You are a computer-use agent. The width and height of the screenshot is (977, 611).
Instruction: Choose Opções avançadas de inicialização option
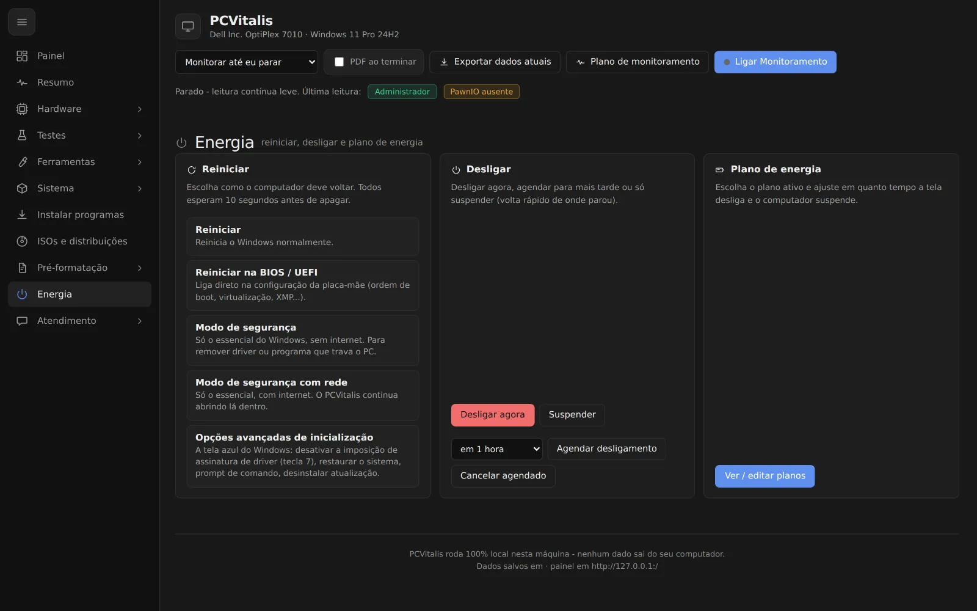point(303,456)
